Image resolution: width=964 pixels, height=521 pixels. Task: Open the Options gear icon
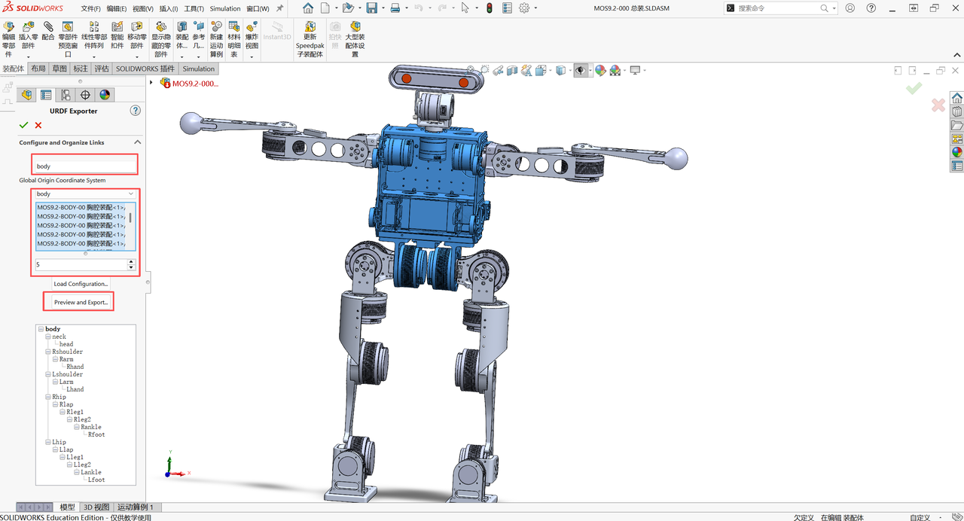524,8
